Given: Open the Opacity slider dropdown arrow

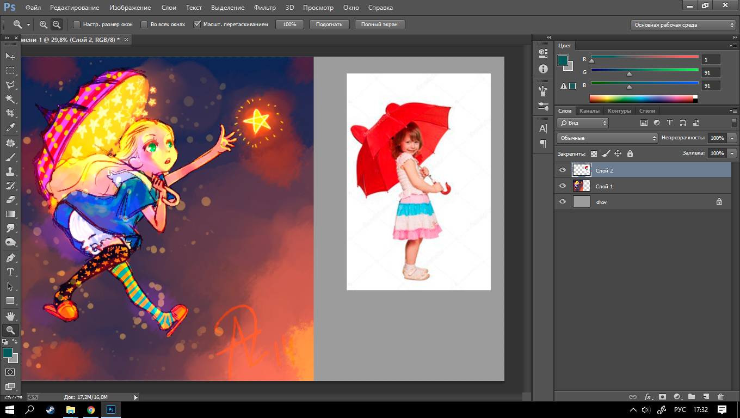Looking at the screenshot, I should coord(732,138).
